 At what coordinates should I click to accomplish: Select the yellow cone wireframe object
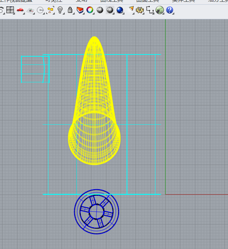[94, 101]
